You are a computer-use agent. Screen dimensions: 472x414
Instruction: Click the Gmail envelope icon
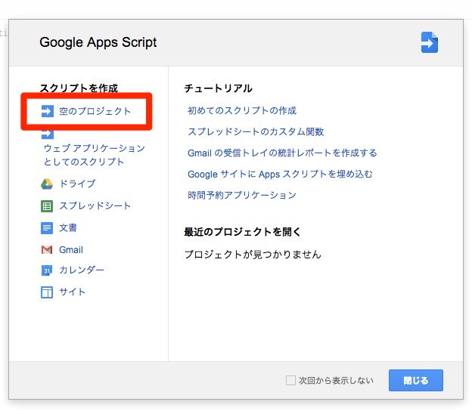pos(47,249)
